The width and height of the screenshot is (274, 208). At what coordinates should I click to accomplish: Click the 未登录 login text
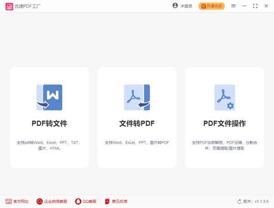(186, 6)
